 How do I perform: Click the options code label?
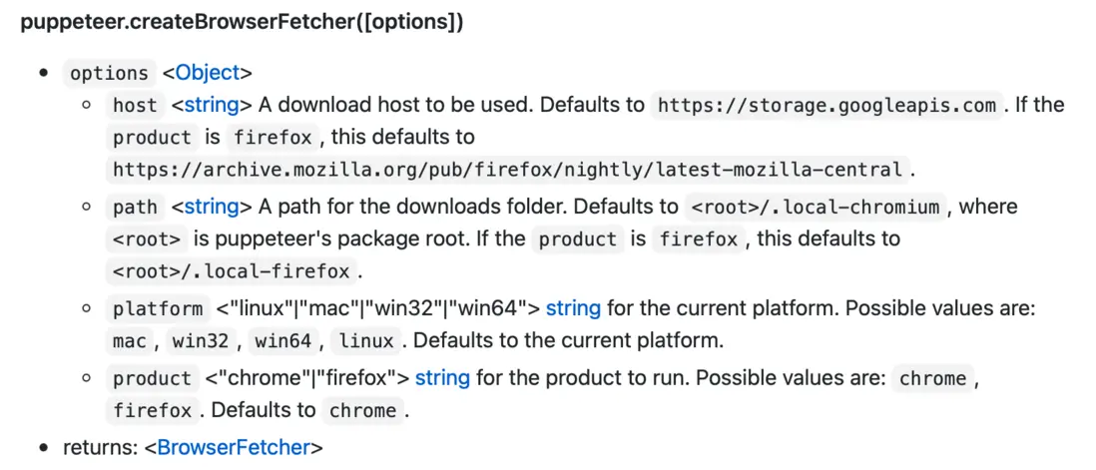click(x=109, y=74)
